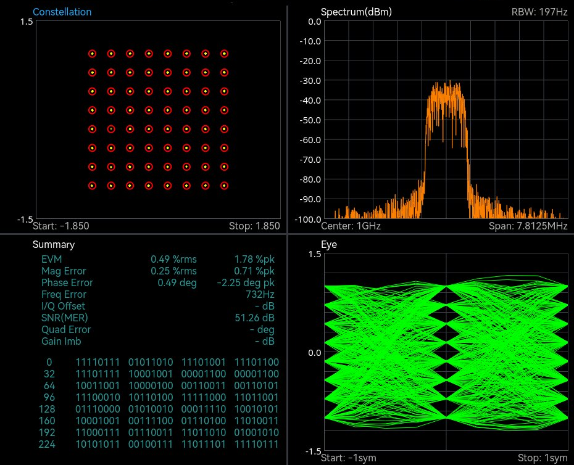Click bit row index 128
Viewport: 574px width, 465px height.
47,409
